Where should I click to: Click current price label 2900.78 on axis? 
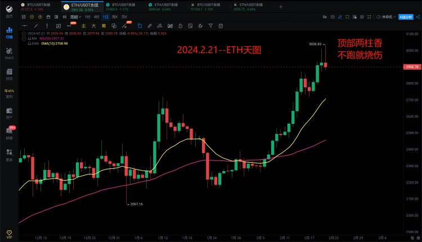(x=412, y=67)
